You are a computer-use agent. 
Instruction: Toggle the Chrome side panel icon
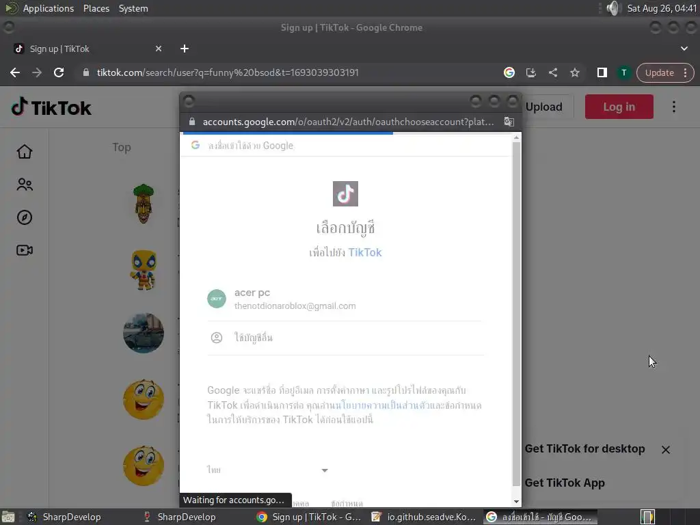pyautogui.click(x=602, y=72)
